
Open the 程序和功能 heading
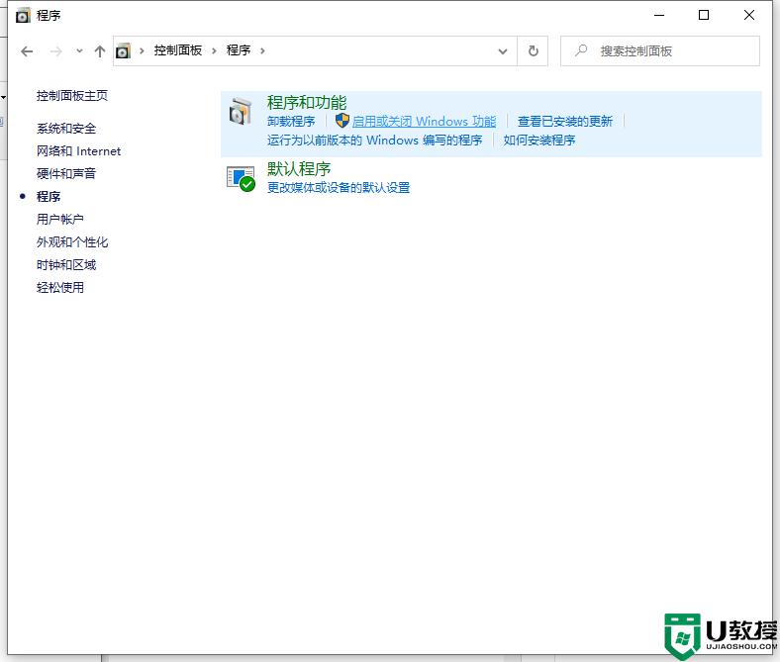(307, 103)
